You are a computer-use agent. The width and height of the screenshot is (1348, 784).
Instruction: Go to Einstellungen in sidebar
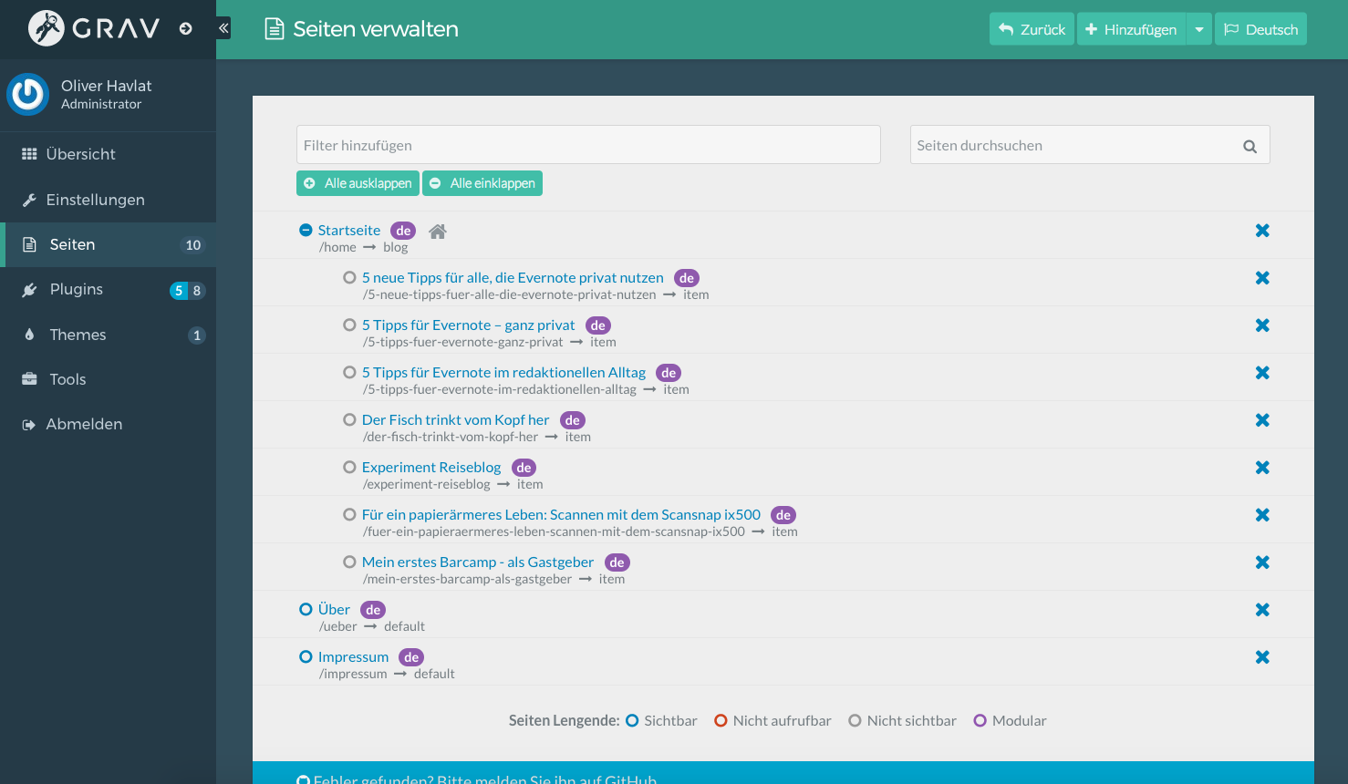[95, 200]
